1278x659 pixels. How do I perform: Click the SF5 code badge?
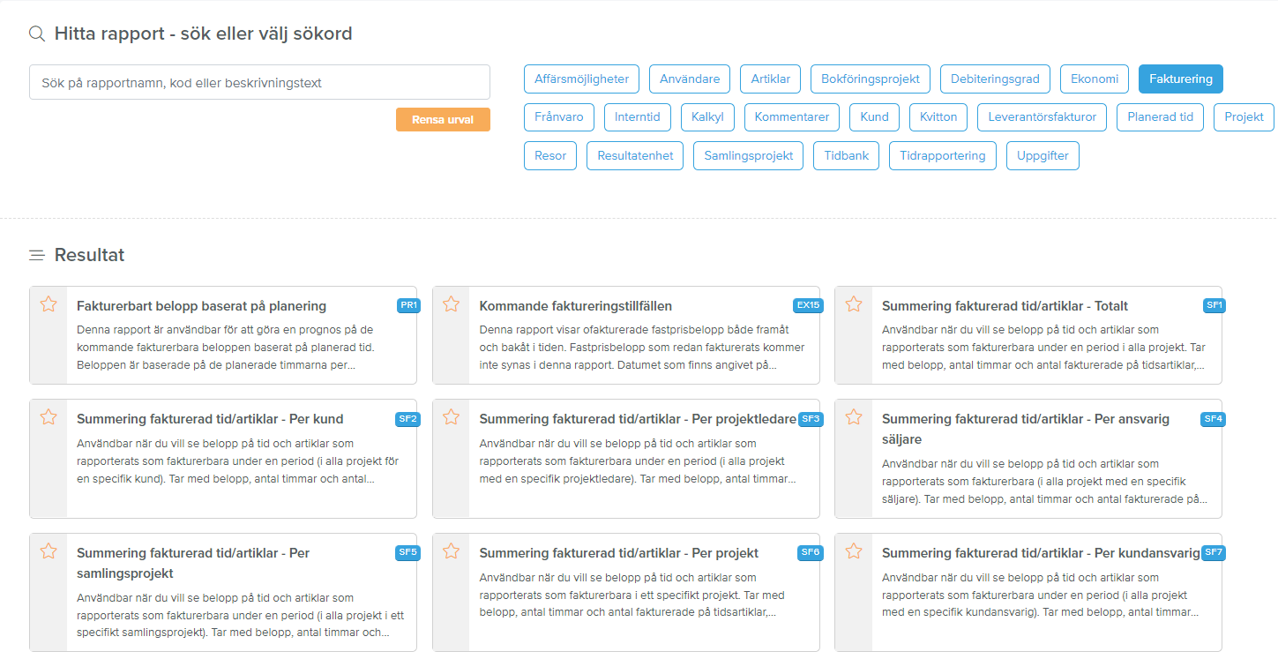click(408, 552)
